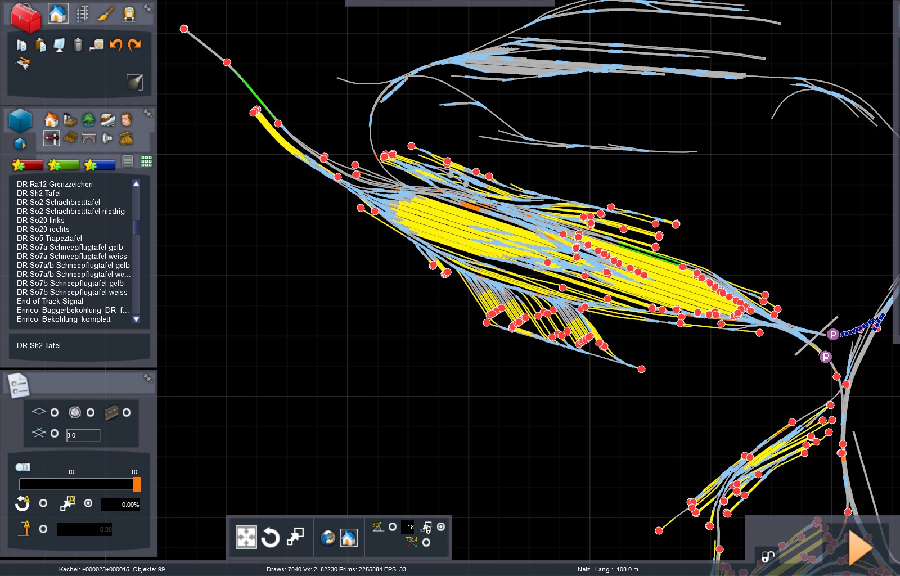Toggle radio beside the road texture icon

(127, 412)
